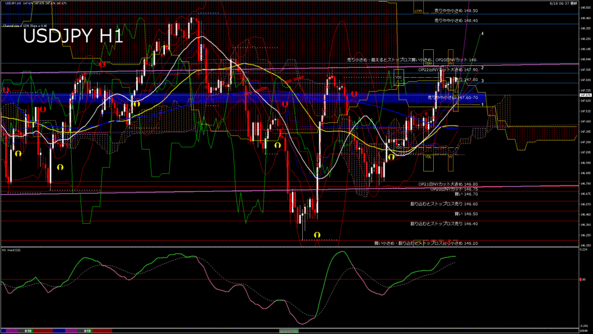This screenshot has width=593, height=334.
Task: Click the 買い 146.70 level label
Action: click(466, 194)
